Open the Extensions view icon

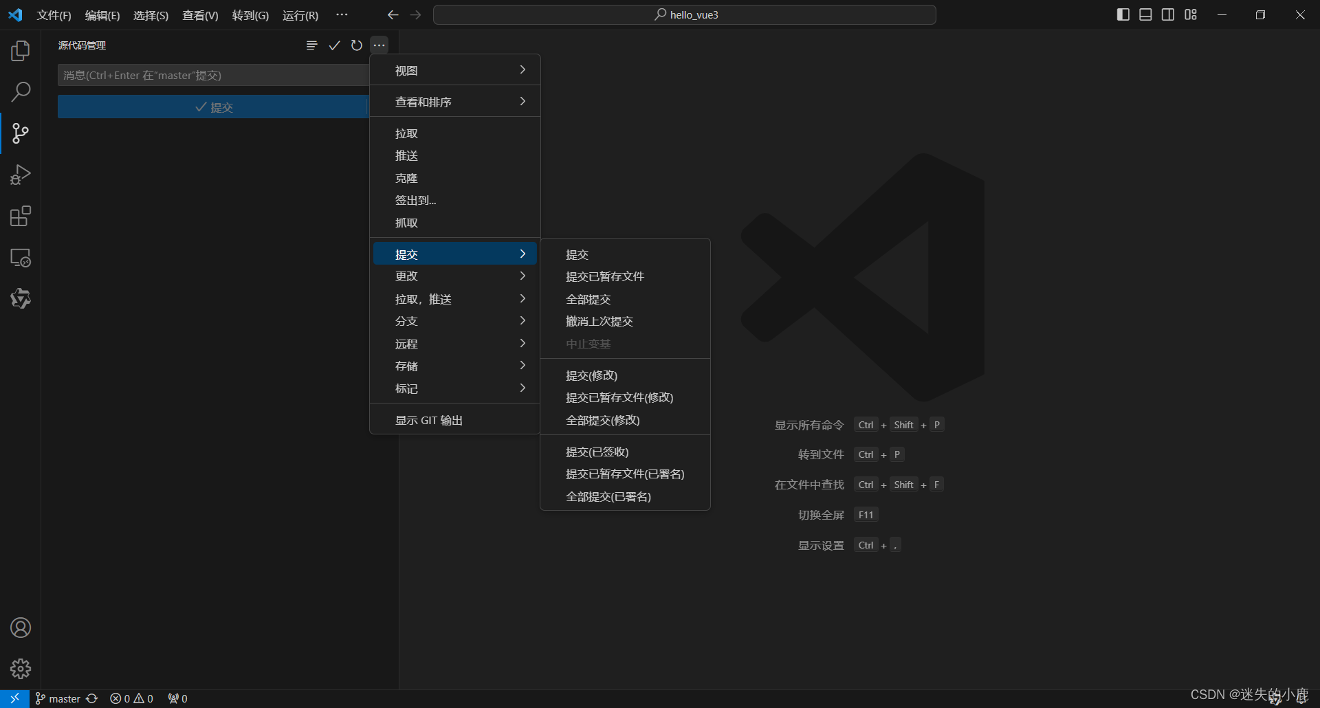pyautogui.click(x=21, y=217)
